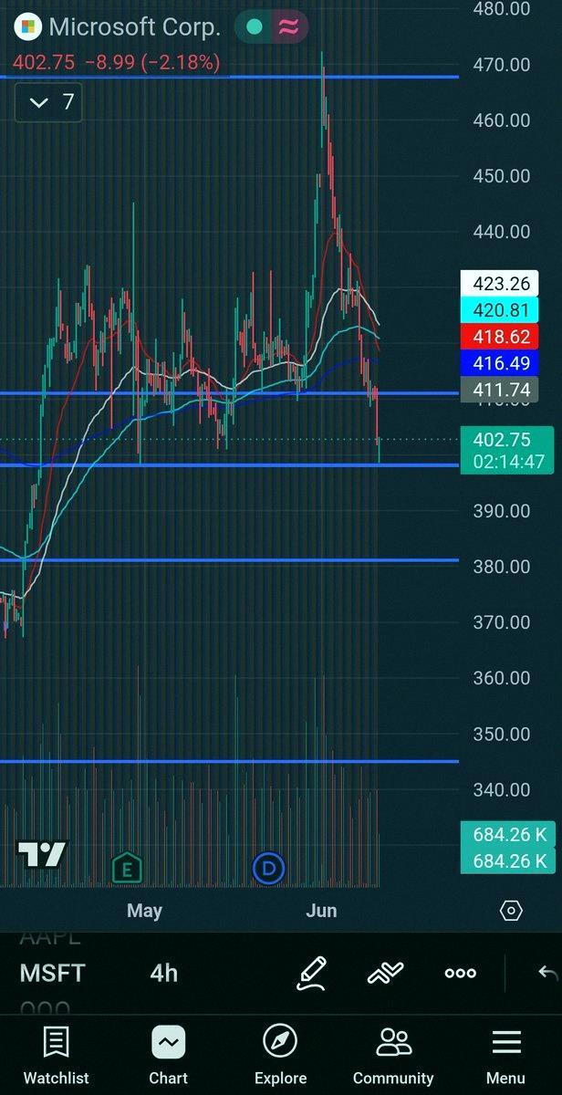Click the May date axis label
The width and height of the screenshot is (562, 1095).
pyautogui.click(x=144, y=911)
